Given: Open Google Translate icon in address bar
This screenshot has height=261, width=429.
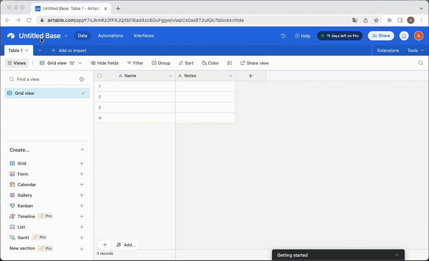Looking at the screenshot, I should 355,20.
